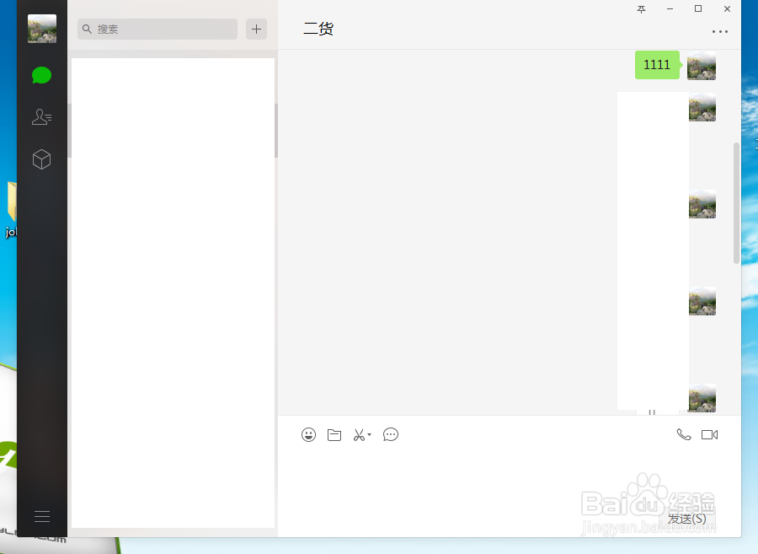758x554 pixels.
Task: Open your profile avatar in the sidebar
Action: (42, 29)
